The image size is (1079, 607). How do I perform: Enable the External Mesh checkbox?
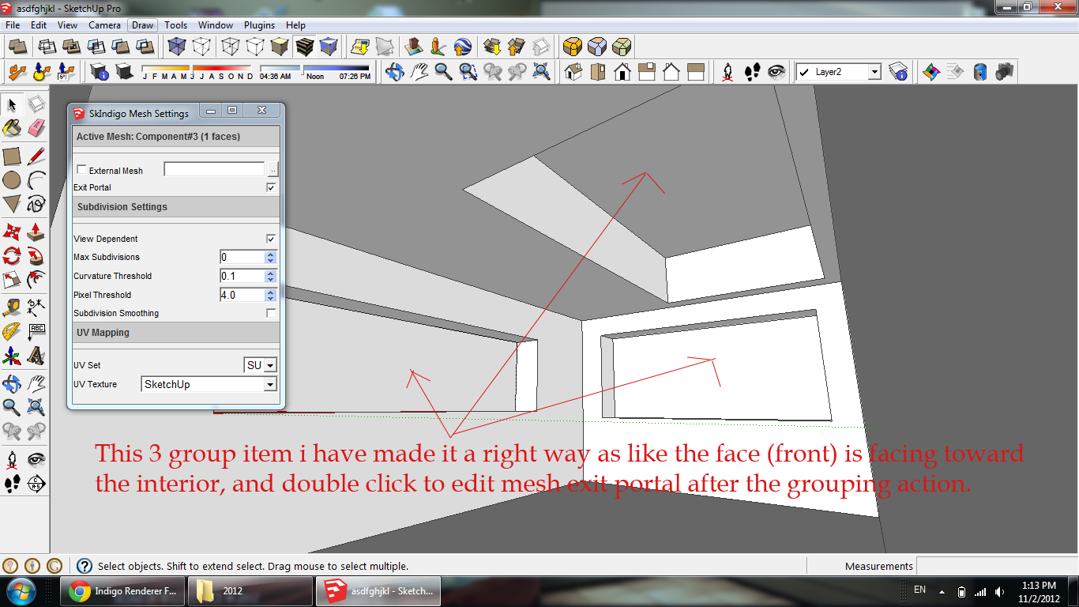point(81,170)
